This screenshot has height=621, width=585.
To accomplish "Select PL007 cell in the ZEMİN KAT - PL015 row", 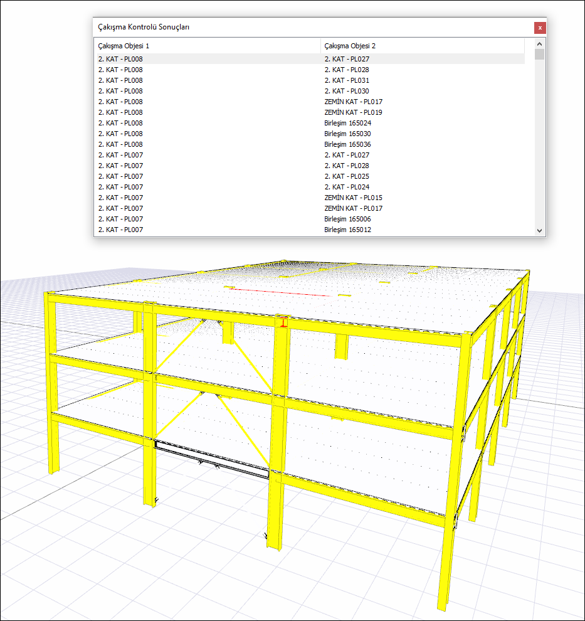I will [120, 198].
